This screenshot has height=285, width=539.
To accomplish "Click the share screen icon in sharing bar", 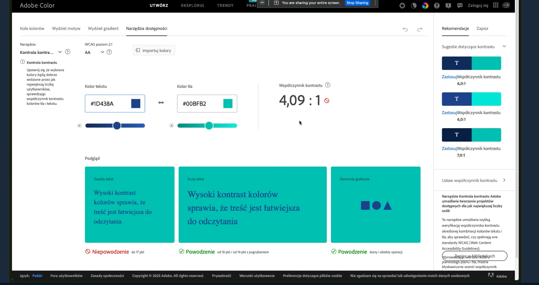I will pos(276,3).
